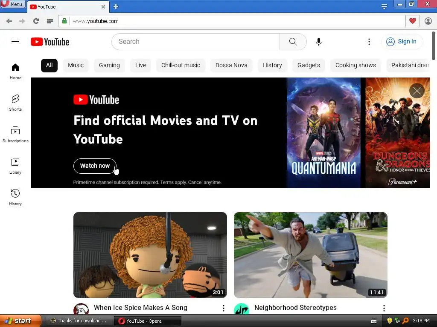This screenshot has height=327, width=437.
Task: Select the Gadgets filter chip
Action: pyautogui.click(x=309, y=65)
